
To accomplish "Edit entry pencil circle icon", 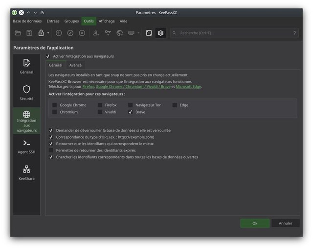I will pyautogui.click(x=70, y=33).
